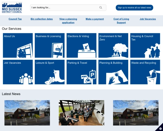Open the Make a payment link
The image size is (163, 131).
pos(95,19)
